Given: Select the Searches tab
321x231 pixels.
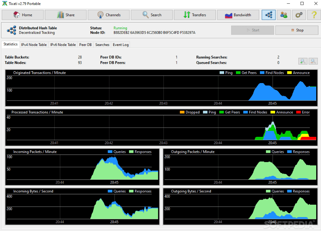Looking at the screenshot, I should pos(102,45).
